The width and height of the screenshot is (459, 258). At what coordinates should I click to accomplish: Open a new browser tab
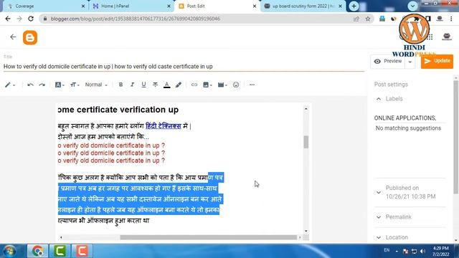point(354,6)
